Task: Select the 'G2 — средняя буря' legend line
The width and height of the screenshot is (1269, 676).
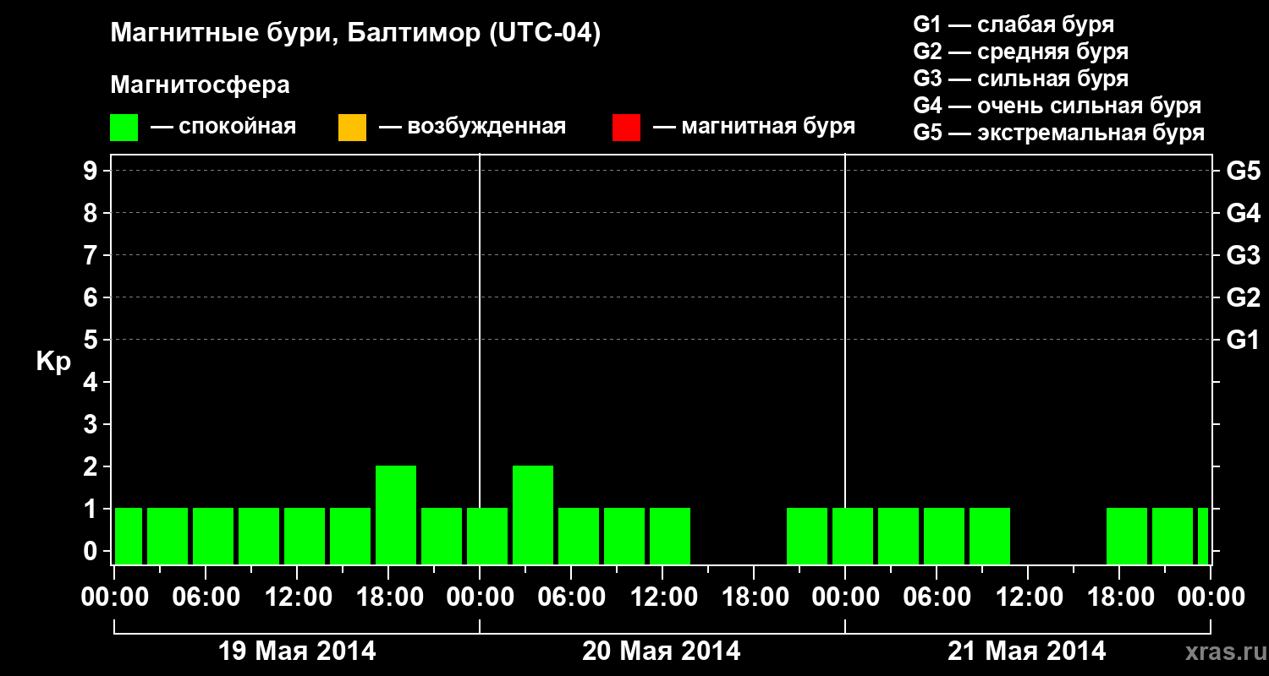Action: pos(1020,52)
